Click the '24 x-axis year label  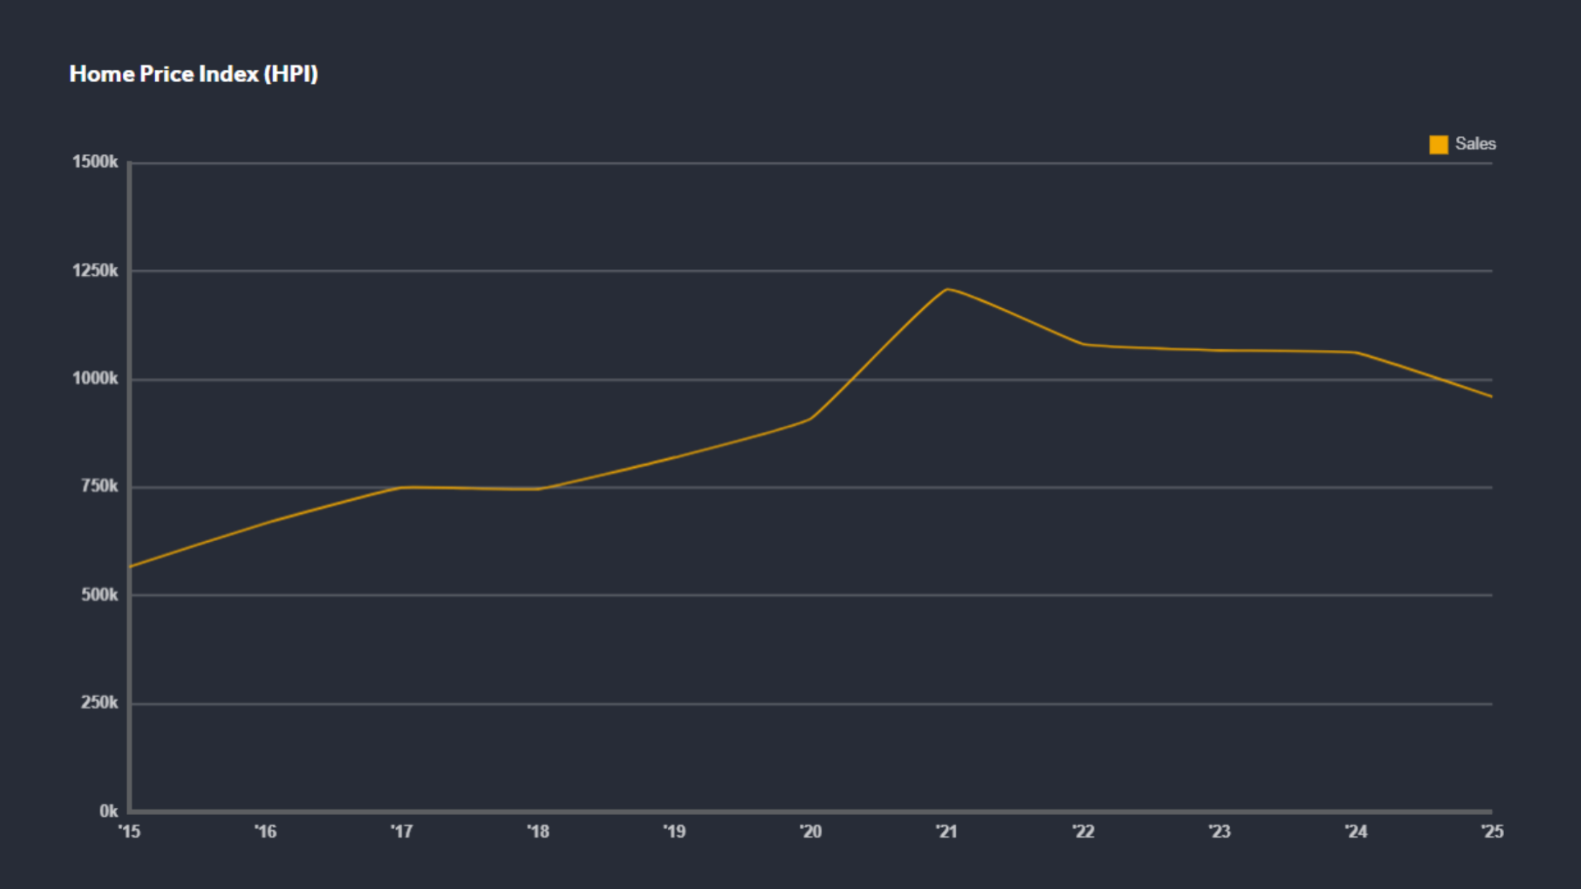pyautogui.click(x=1356, y=832)
